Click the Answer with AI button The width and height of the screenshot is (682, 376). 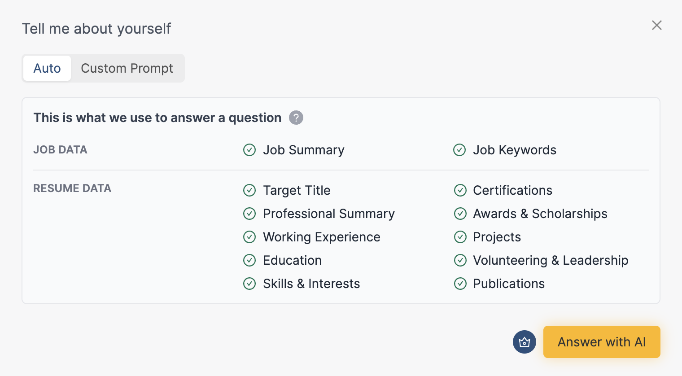pos(602,342)
